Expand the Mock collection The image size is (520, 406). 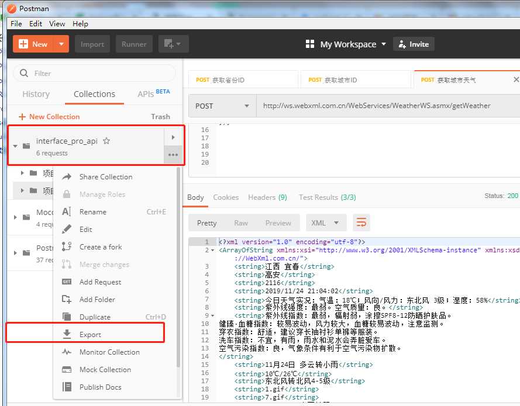pyautogui.click(x=15, y=217)
